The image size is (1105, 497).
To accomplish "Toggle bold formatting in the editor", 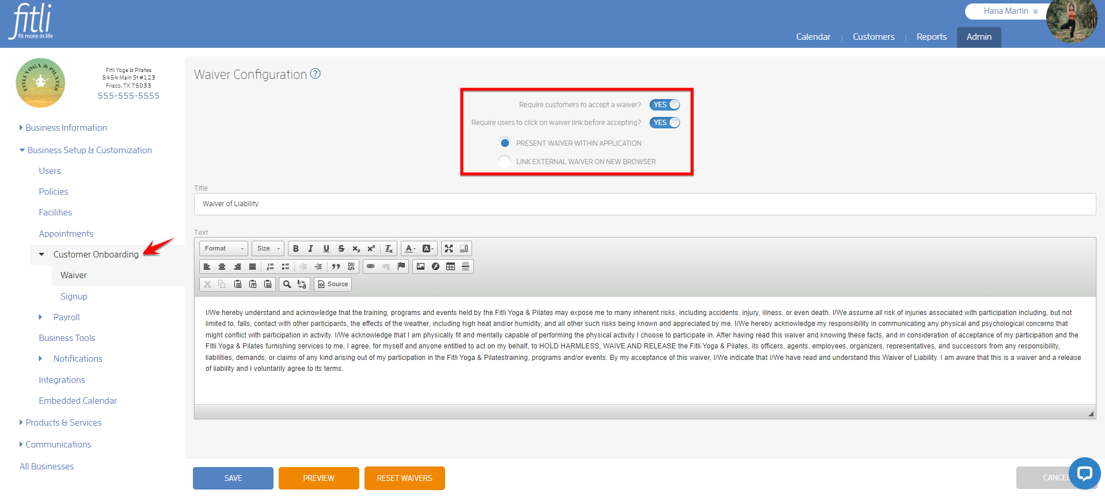I will (x=296, y=249).
